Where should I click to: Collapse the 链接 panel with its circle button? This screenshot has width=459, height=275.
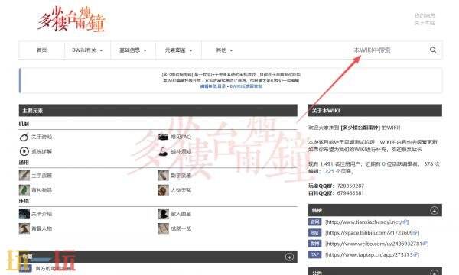434,210
